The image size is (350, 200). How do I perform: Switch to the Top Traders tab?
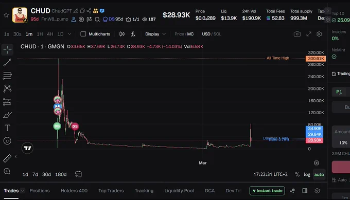[x=111, y=191]
